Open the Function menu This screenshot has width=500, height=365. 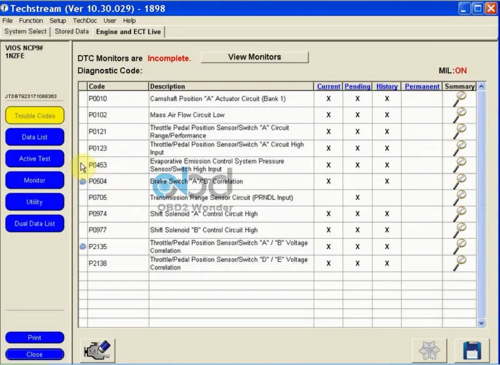(31, 21)
